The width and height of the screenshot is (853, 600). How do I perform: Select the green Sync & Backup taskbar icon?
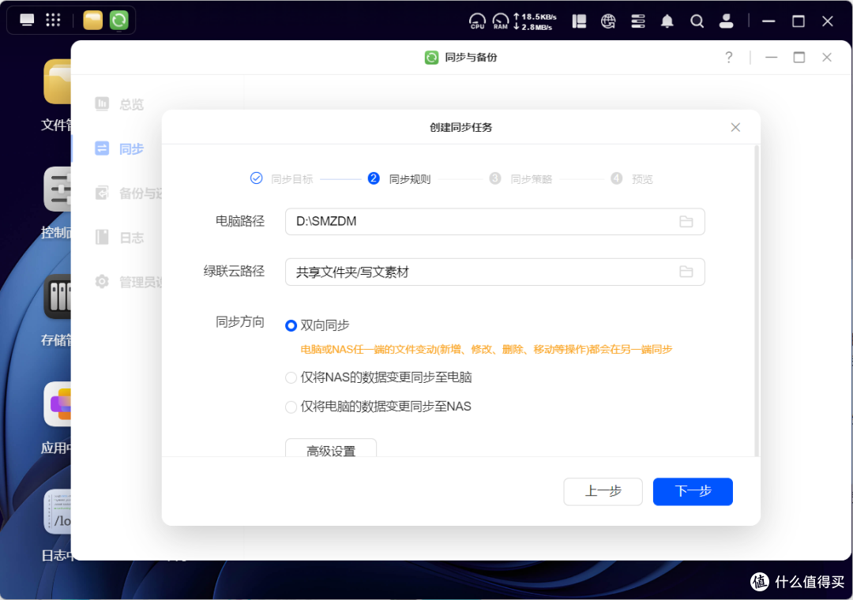[118, 21]
